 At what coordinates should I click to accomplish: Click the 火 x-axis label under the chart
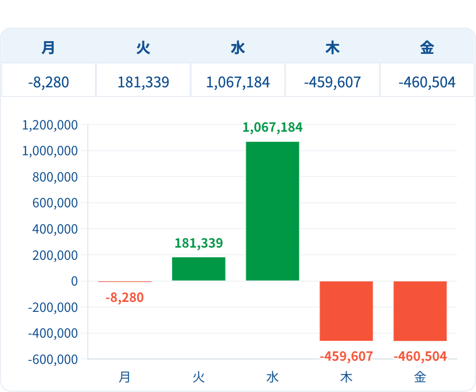[x=199, y=377]
